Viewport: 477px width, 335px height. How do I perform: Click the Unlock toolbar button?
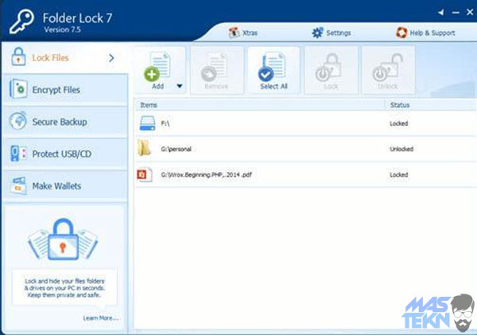(x=388, y=71)
